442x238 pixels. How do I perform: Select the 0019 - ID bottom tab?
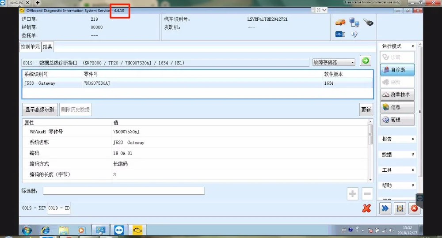[x=59, y=208]
